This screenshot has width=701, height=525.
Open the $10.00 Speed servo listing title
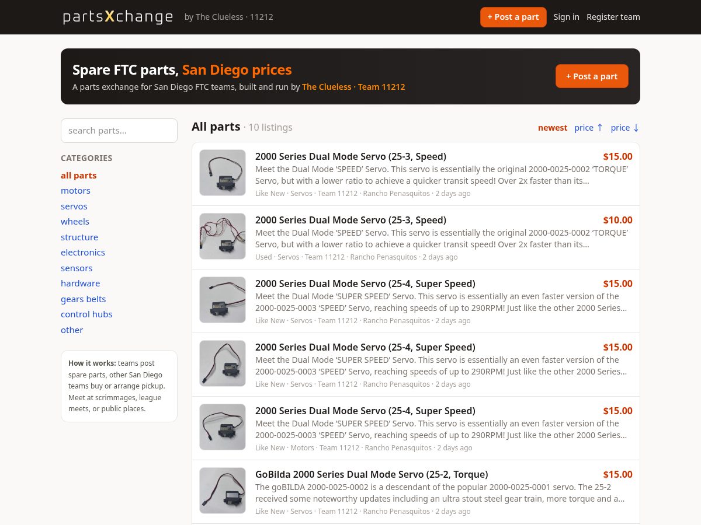coord(350,220)
